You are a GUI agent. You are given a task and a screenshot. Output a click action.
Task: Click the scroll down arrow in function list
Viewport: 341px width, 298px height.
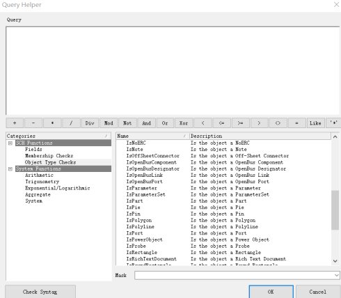335,261
